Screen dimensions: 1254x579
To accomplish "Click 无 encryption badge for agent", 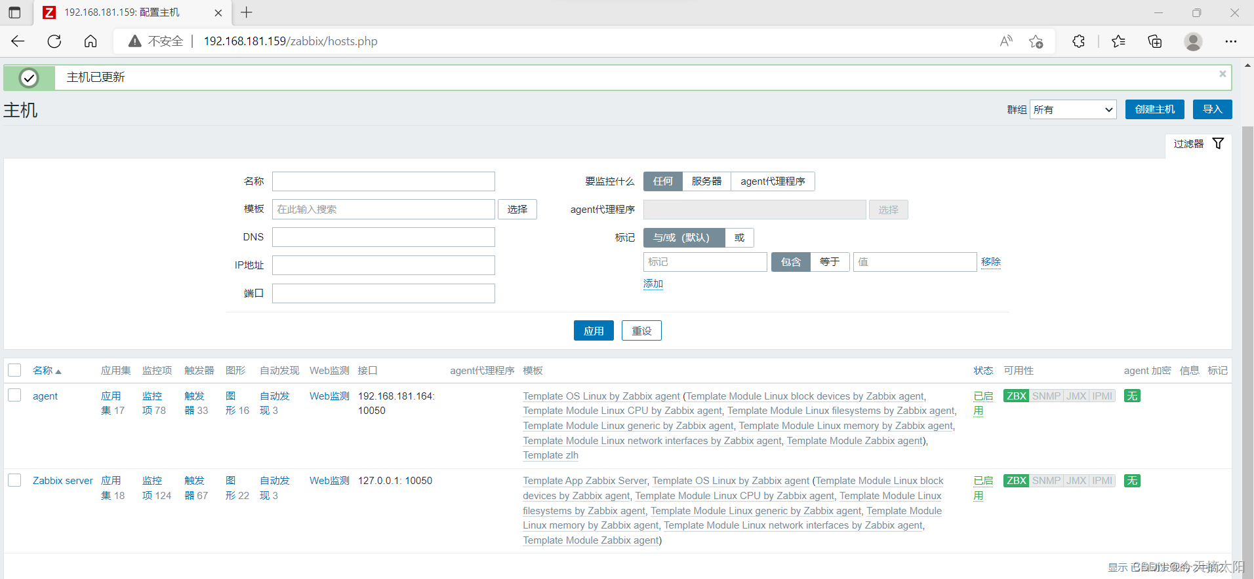I will pos(1132,396).
